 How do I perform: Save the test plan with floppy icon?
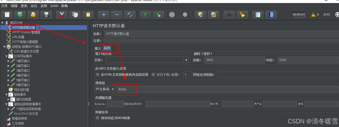click(46, 15)
